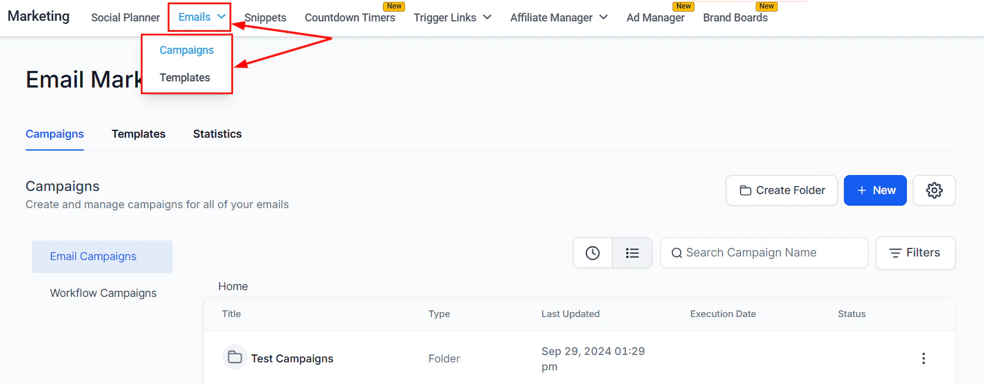Click the blue New button
This screenshot has width=984, height=385.
(875, 190)
